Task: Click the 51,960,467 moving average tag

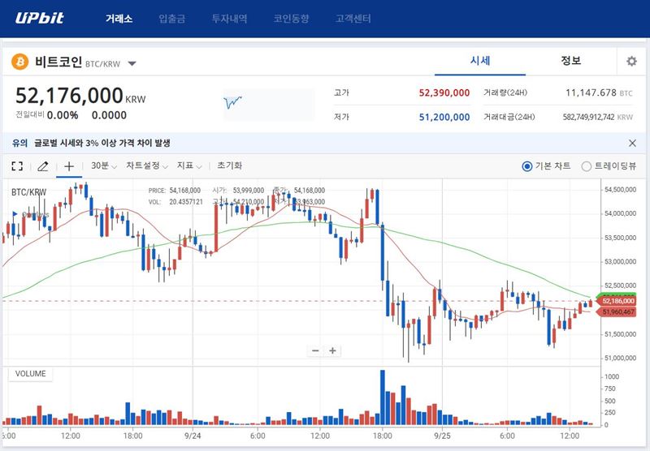Action: click(617, 312)
